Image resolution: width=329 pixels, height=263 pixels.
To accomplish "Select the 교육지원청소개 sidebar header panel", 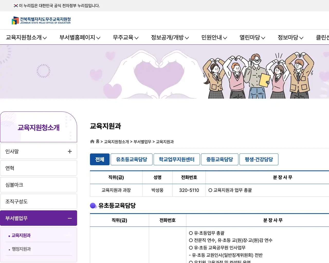I will pyautogui.click(x=39, y=127).
